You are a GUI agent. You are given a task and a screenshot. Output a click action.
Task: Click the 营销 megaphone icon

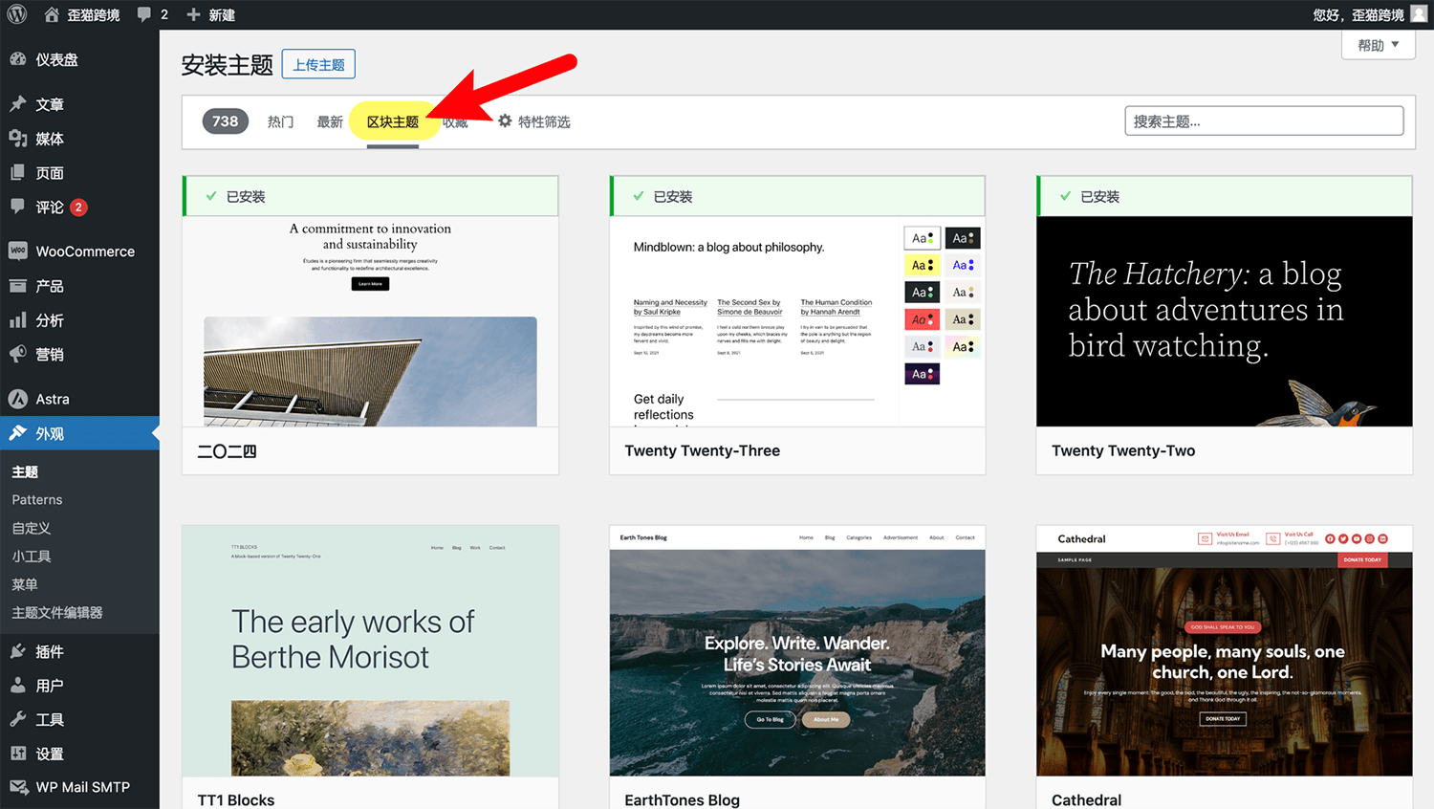18,354
